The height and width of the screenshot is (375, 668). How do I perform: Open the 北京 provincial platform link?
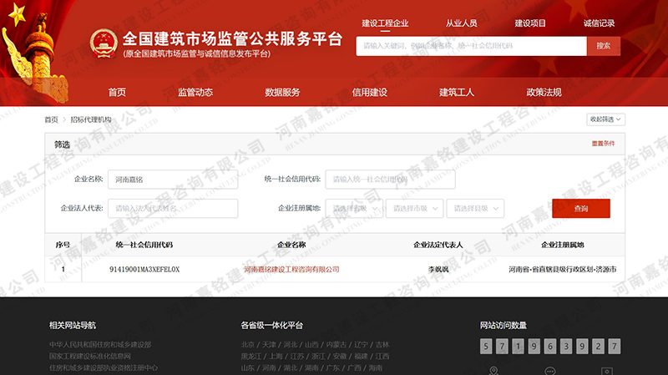(247, 344)
